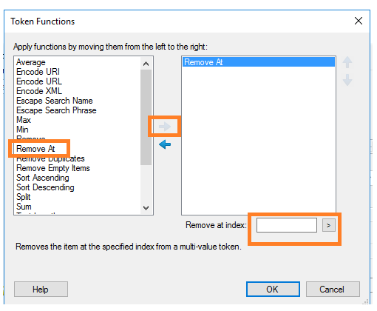The image size is (377, 311).
Task: Click the function list scroll up arrow
Action: point(146,64)
